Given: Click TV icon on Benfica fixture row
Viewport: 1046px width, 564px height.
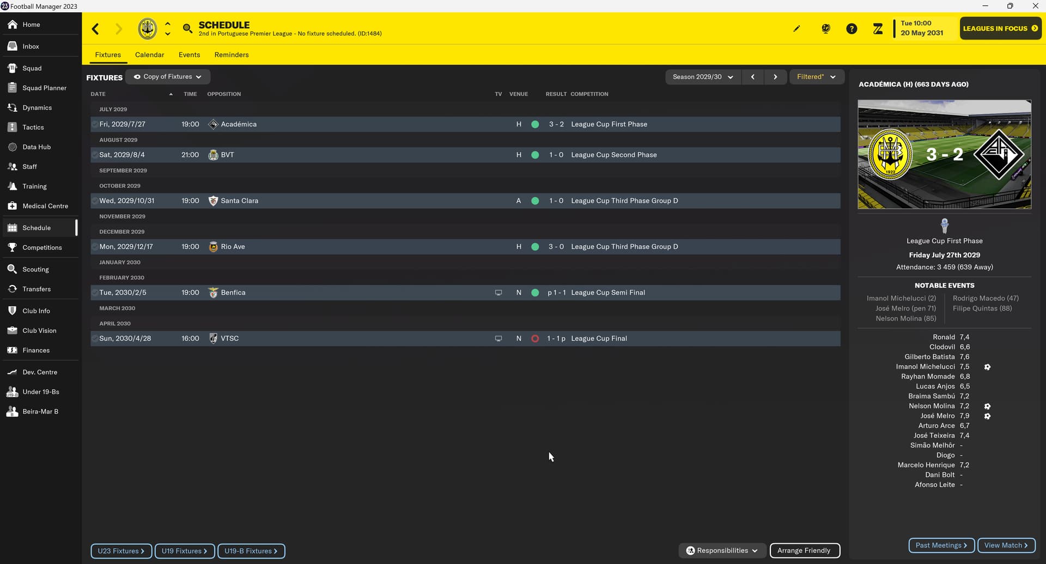Looking at the screenshot, I should tap(498, 293).
